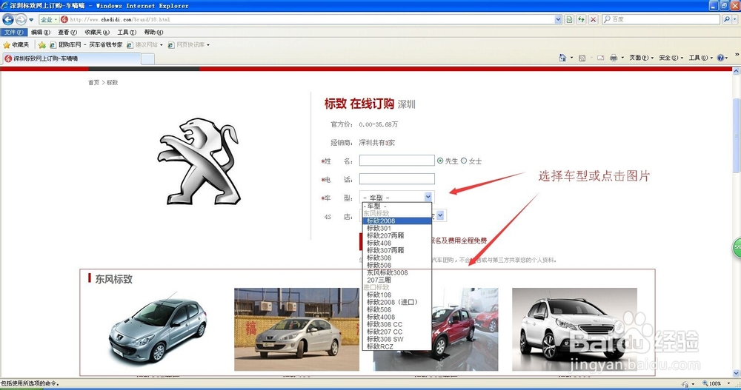Select the 深圳标致网上订购-车嘀嘀 tab
The height and width of the screenshot is (390, 741).
71,58
